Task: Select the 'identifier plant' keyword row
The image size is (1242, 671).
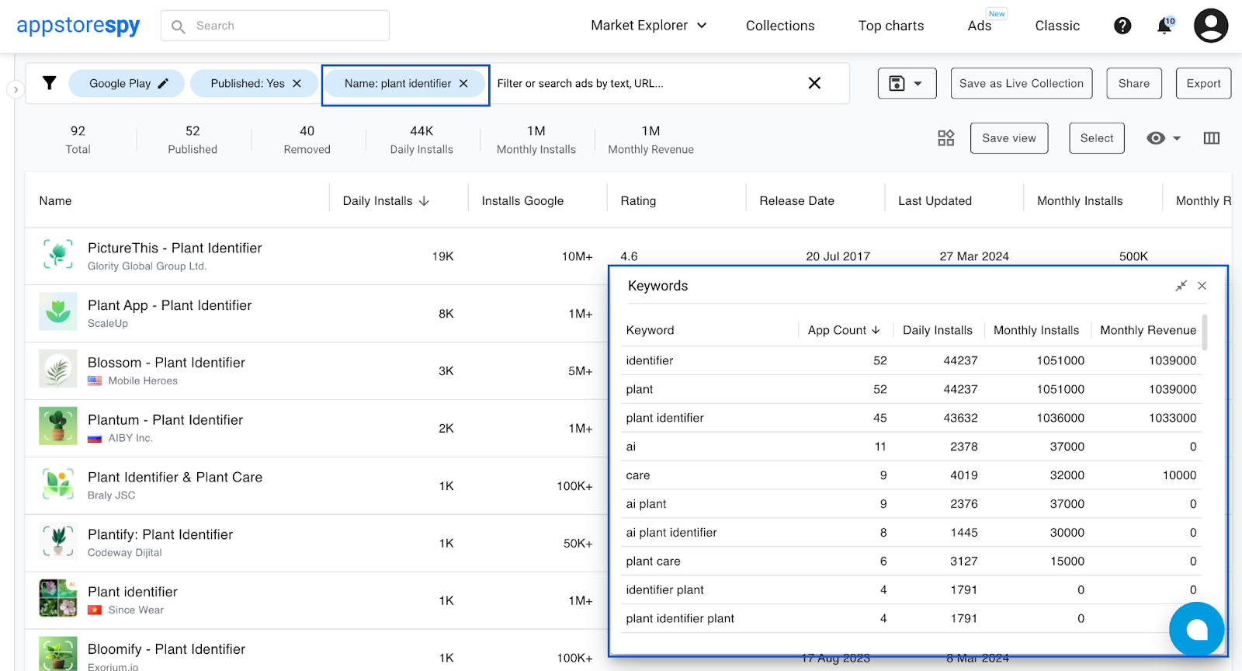Action: 911,590
